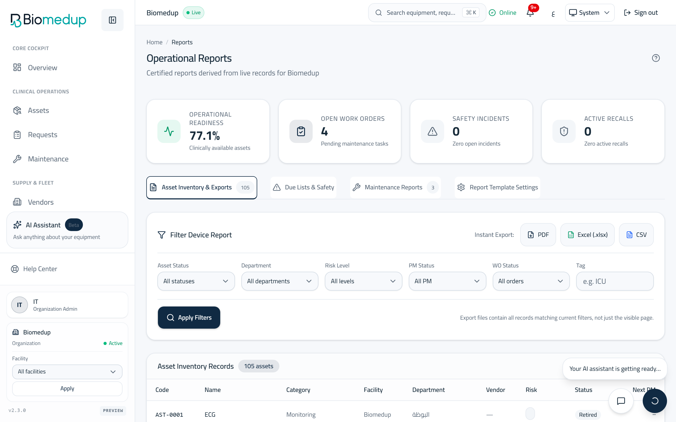Switch to Maintenance Reports tab
676x422 pixels.
(x=395, y=187)
